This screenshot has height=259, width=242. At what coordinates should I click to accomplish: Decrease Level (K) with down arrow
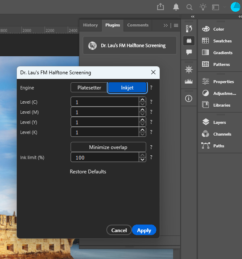(x=142, y=134)
